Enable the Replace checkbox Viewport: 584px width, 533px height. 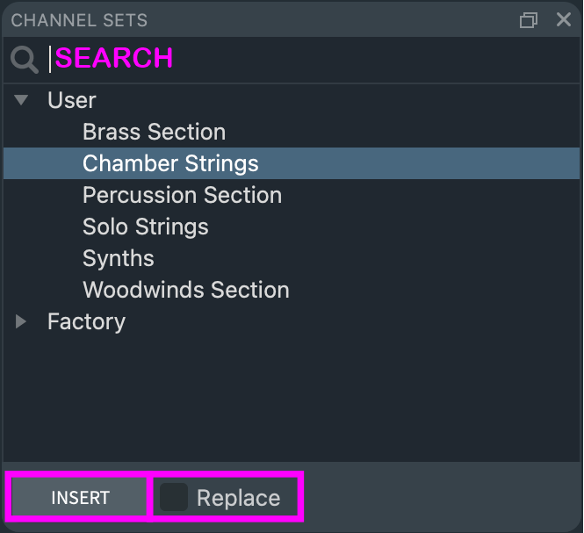174,498
